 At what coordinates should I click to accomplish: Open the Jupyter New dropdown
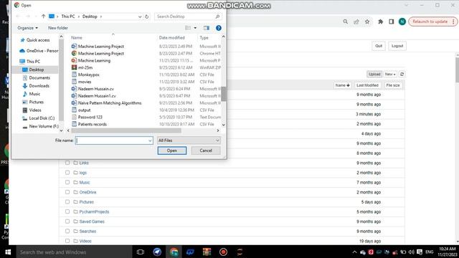(x=390, y=75)
